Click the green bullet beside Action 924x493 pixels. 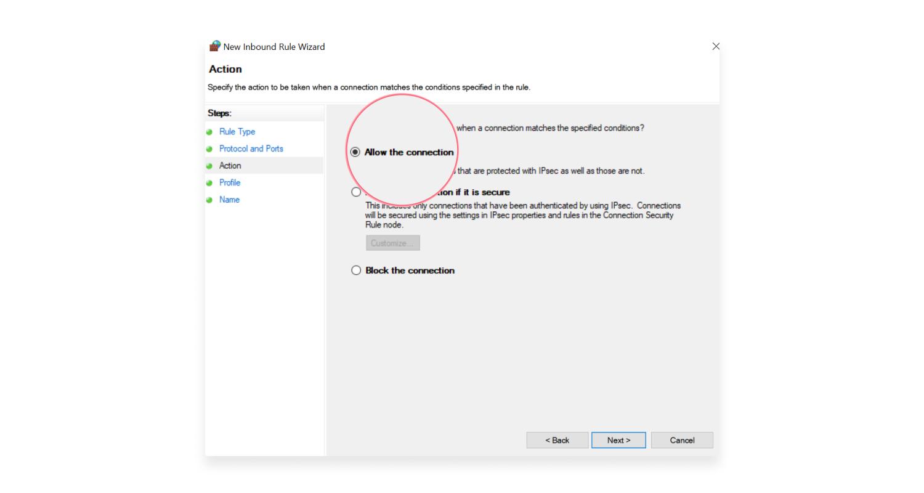[209, 166]
